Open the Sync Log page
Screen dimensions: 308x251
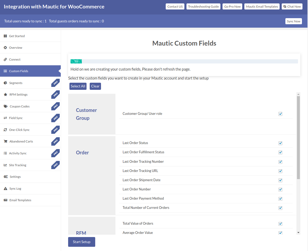click(31, 188)
